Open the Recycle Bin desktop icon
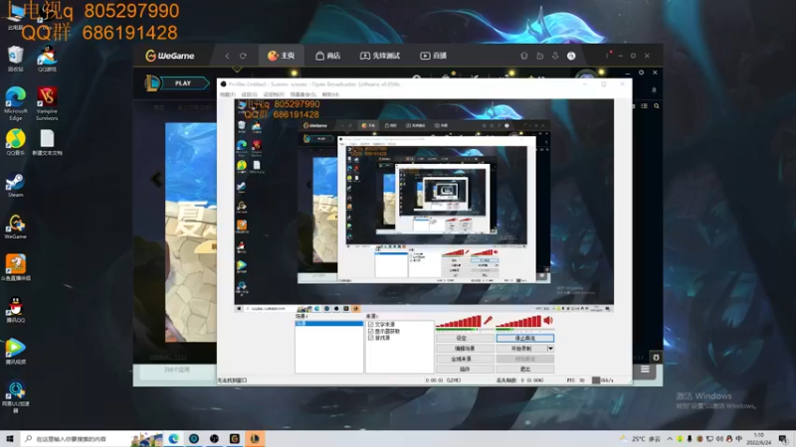The height and width of the screenshot is (447, 796). click(15, 59)
